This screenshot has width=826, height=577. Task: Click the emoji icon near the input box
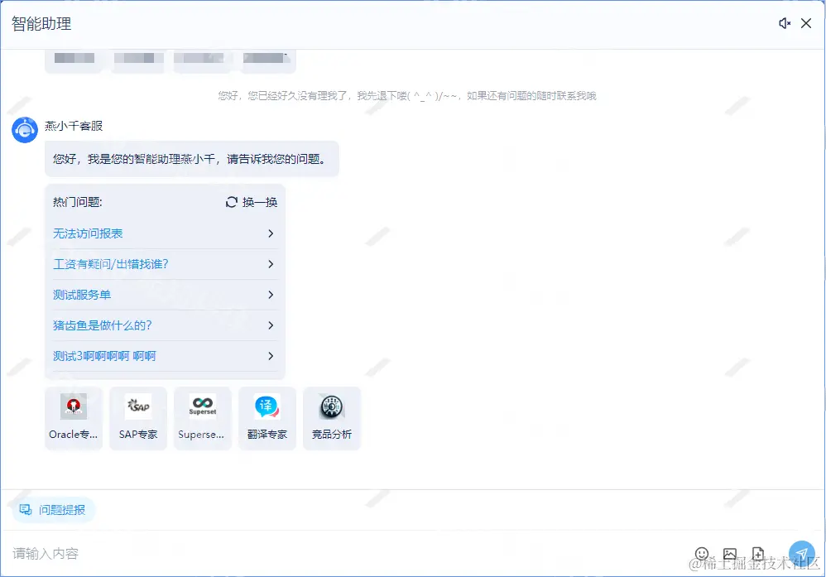point(702,553)
